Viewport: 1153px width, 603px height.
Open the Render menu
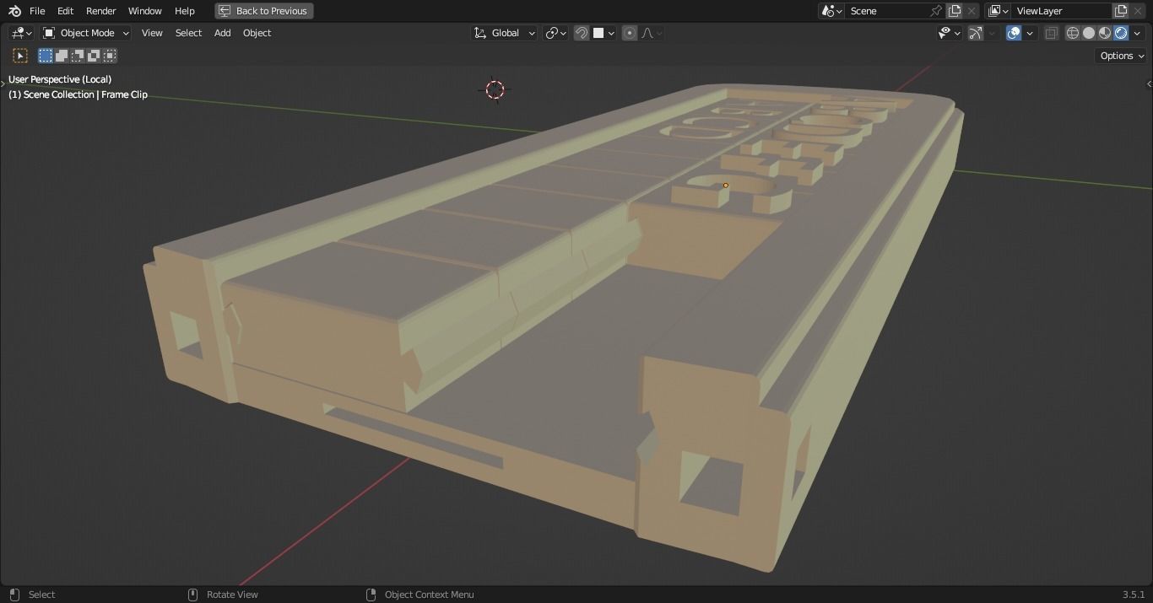100,11
